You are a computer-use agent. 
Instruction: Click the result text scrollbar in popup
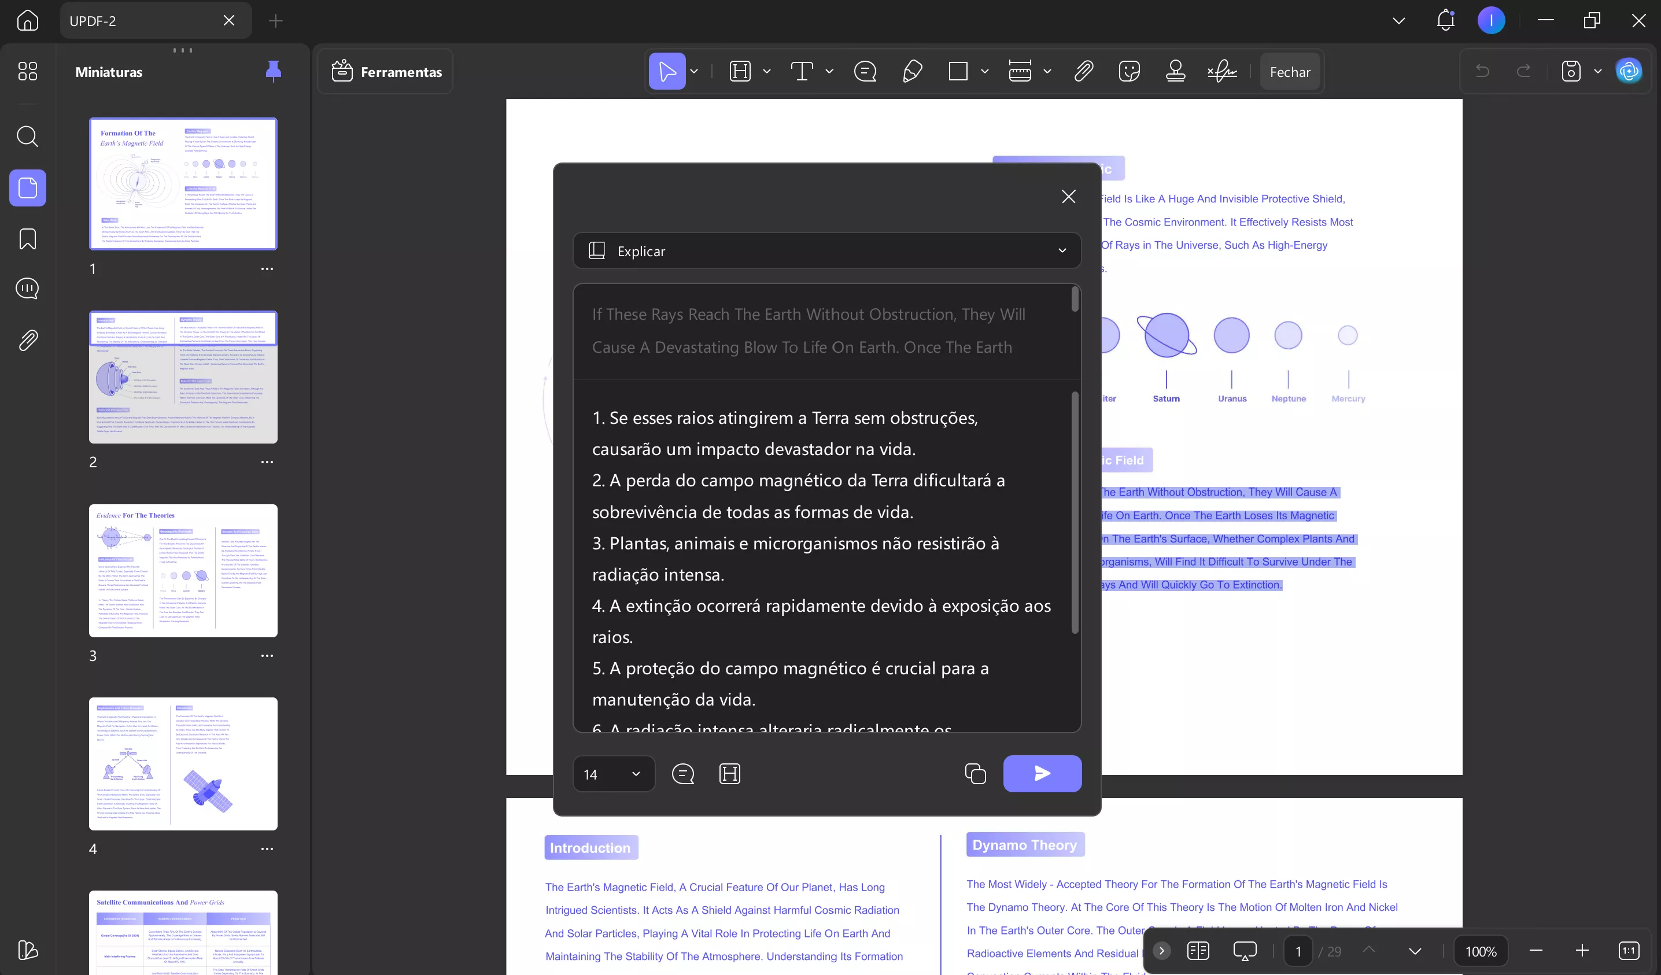coord(1075,513)
